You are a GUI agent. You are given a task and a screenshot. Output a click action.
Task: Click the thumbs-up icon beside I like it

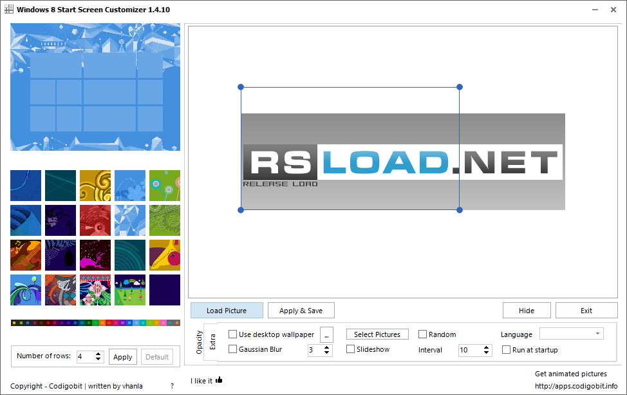coord(219,380)
